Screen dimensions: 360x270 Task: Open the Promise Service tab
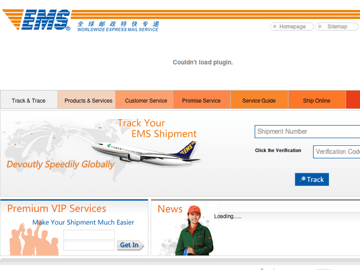click(x=201, y=101)
